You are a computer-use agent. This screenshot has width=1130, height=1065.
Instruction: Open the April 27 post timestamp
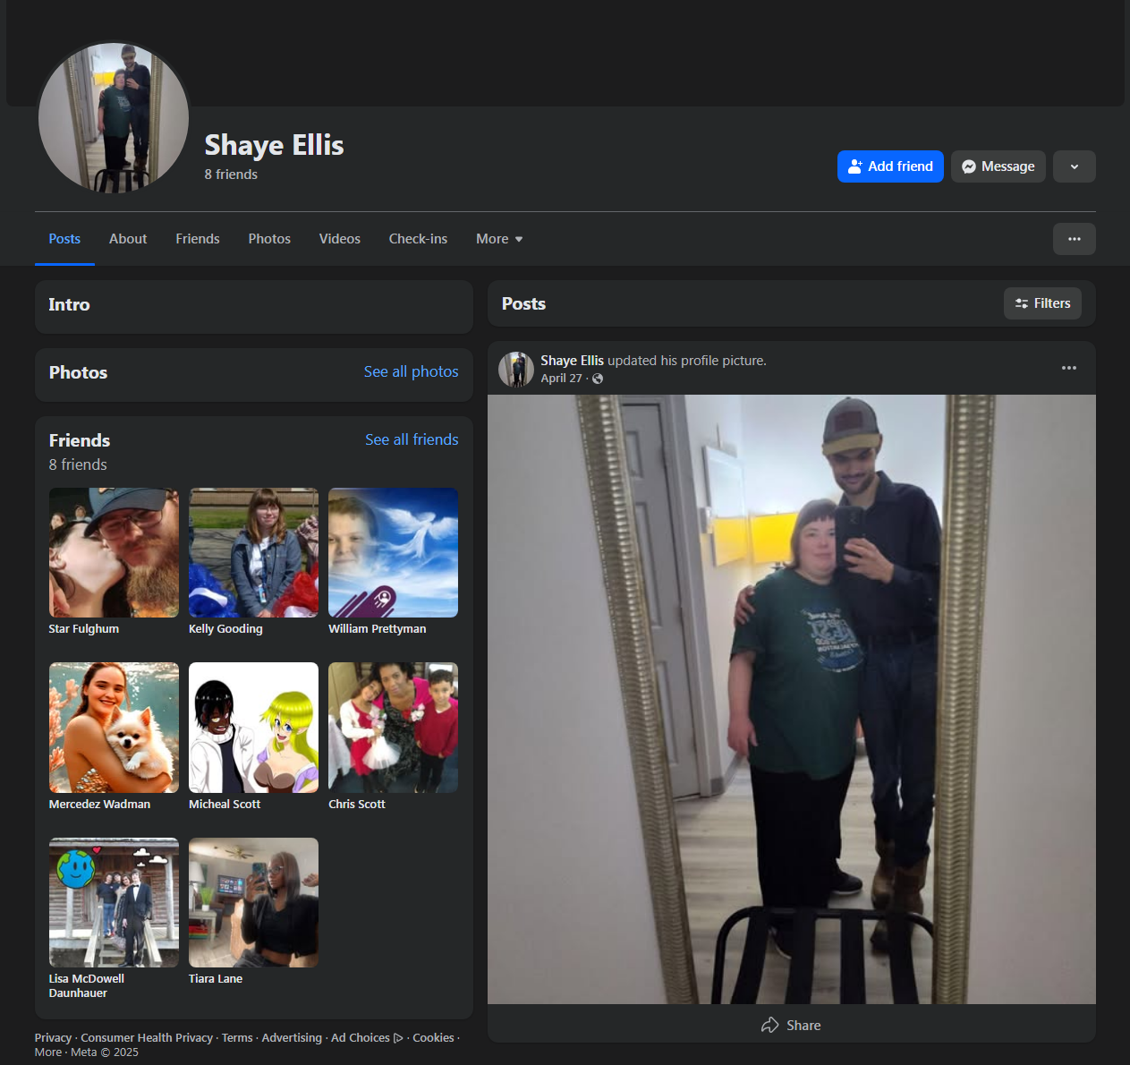[561, 379]
